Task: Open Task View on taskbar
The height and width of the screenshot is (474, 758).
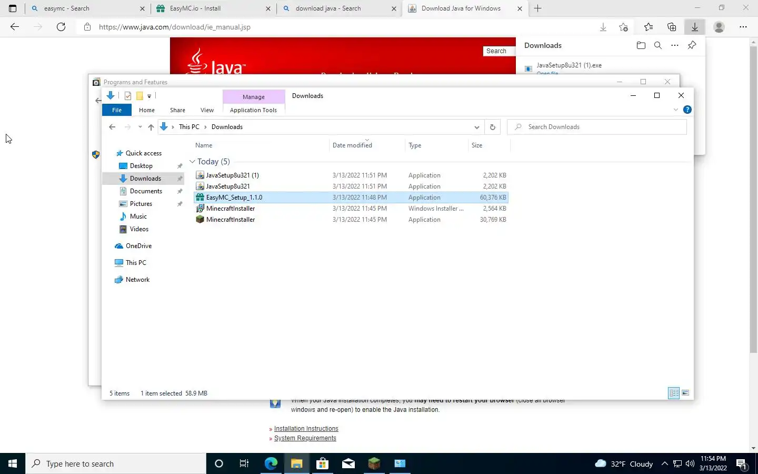Action: pos(244,463)
